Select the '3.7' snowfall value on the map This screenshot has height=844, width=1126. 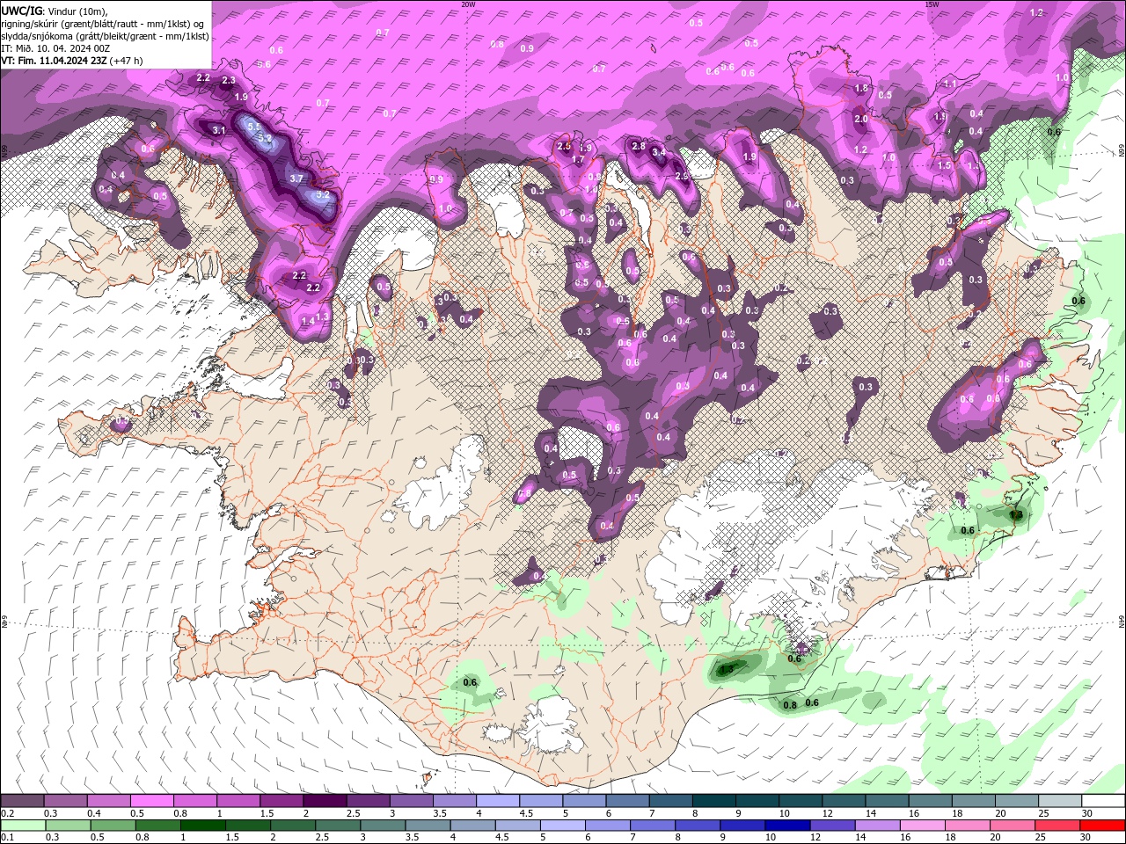296,178
